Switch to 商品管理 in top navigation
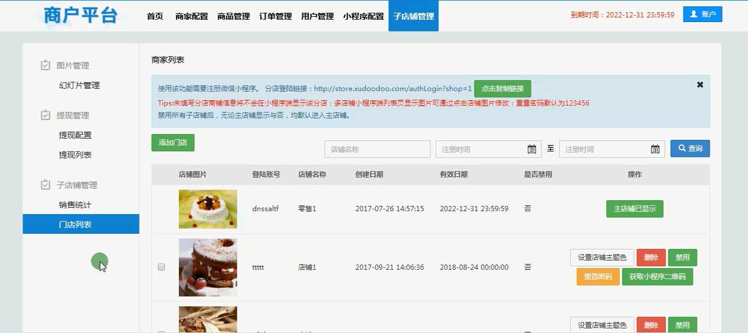This screenshot has height=333, width=748. coord(233,16)
